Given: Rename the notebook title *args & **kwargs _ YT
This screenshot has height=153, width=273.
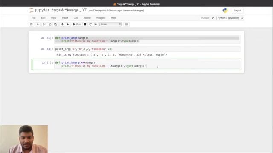Looking at the screenshot, I should coord(70,10).
